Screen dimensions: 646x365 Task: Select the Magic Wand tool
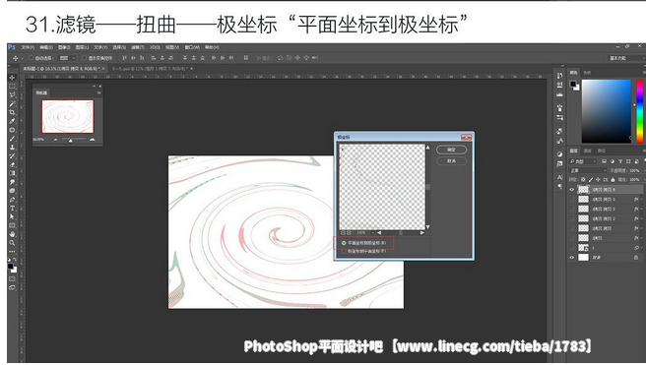click(x=12, y=103)
